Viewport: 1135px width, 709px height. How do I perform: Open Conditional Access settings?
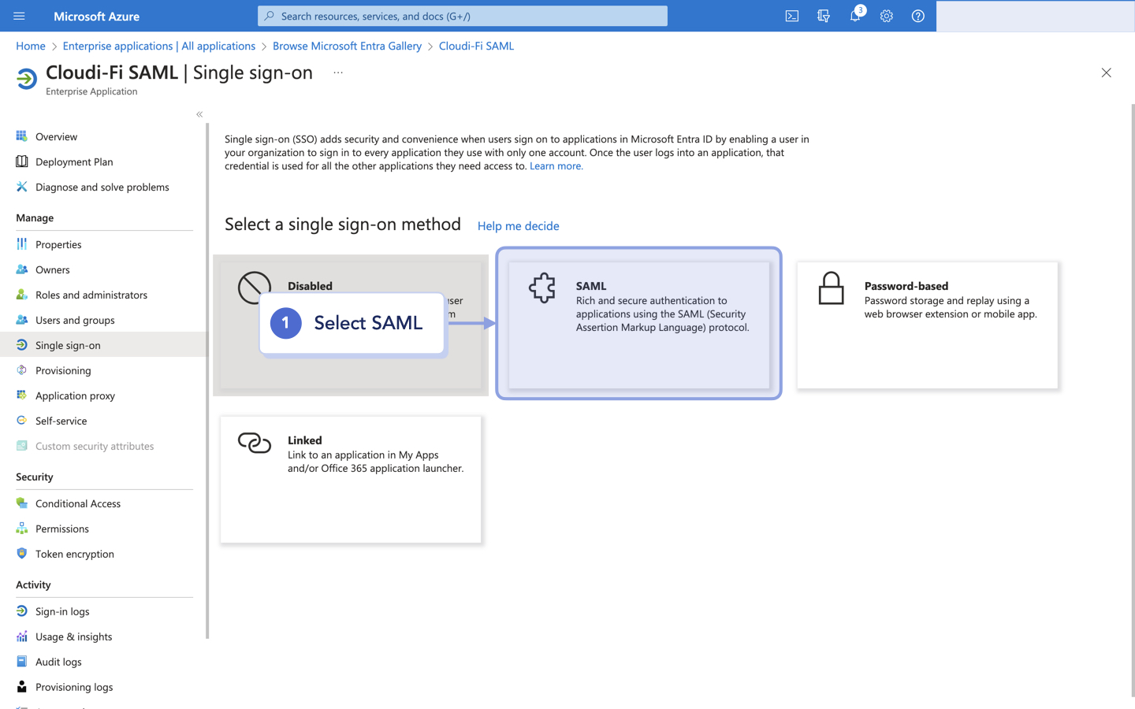pyautogui.click(x=77, y=503)
